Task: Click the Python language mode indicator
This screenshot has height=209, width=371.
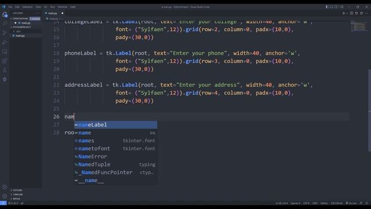Action: click(324, 203)
